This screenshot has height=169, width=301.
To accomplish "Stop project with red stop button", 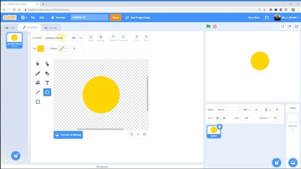I will click(215, 26).
